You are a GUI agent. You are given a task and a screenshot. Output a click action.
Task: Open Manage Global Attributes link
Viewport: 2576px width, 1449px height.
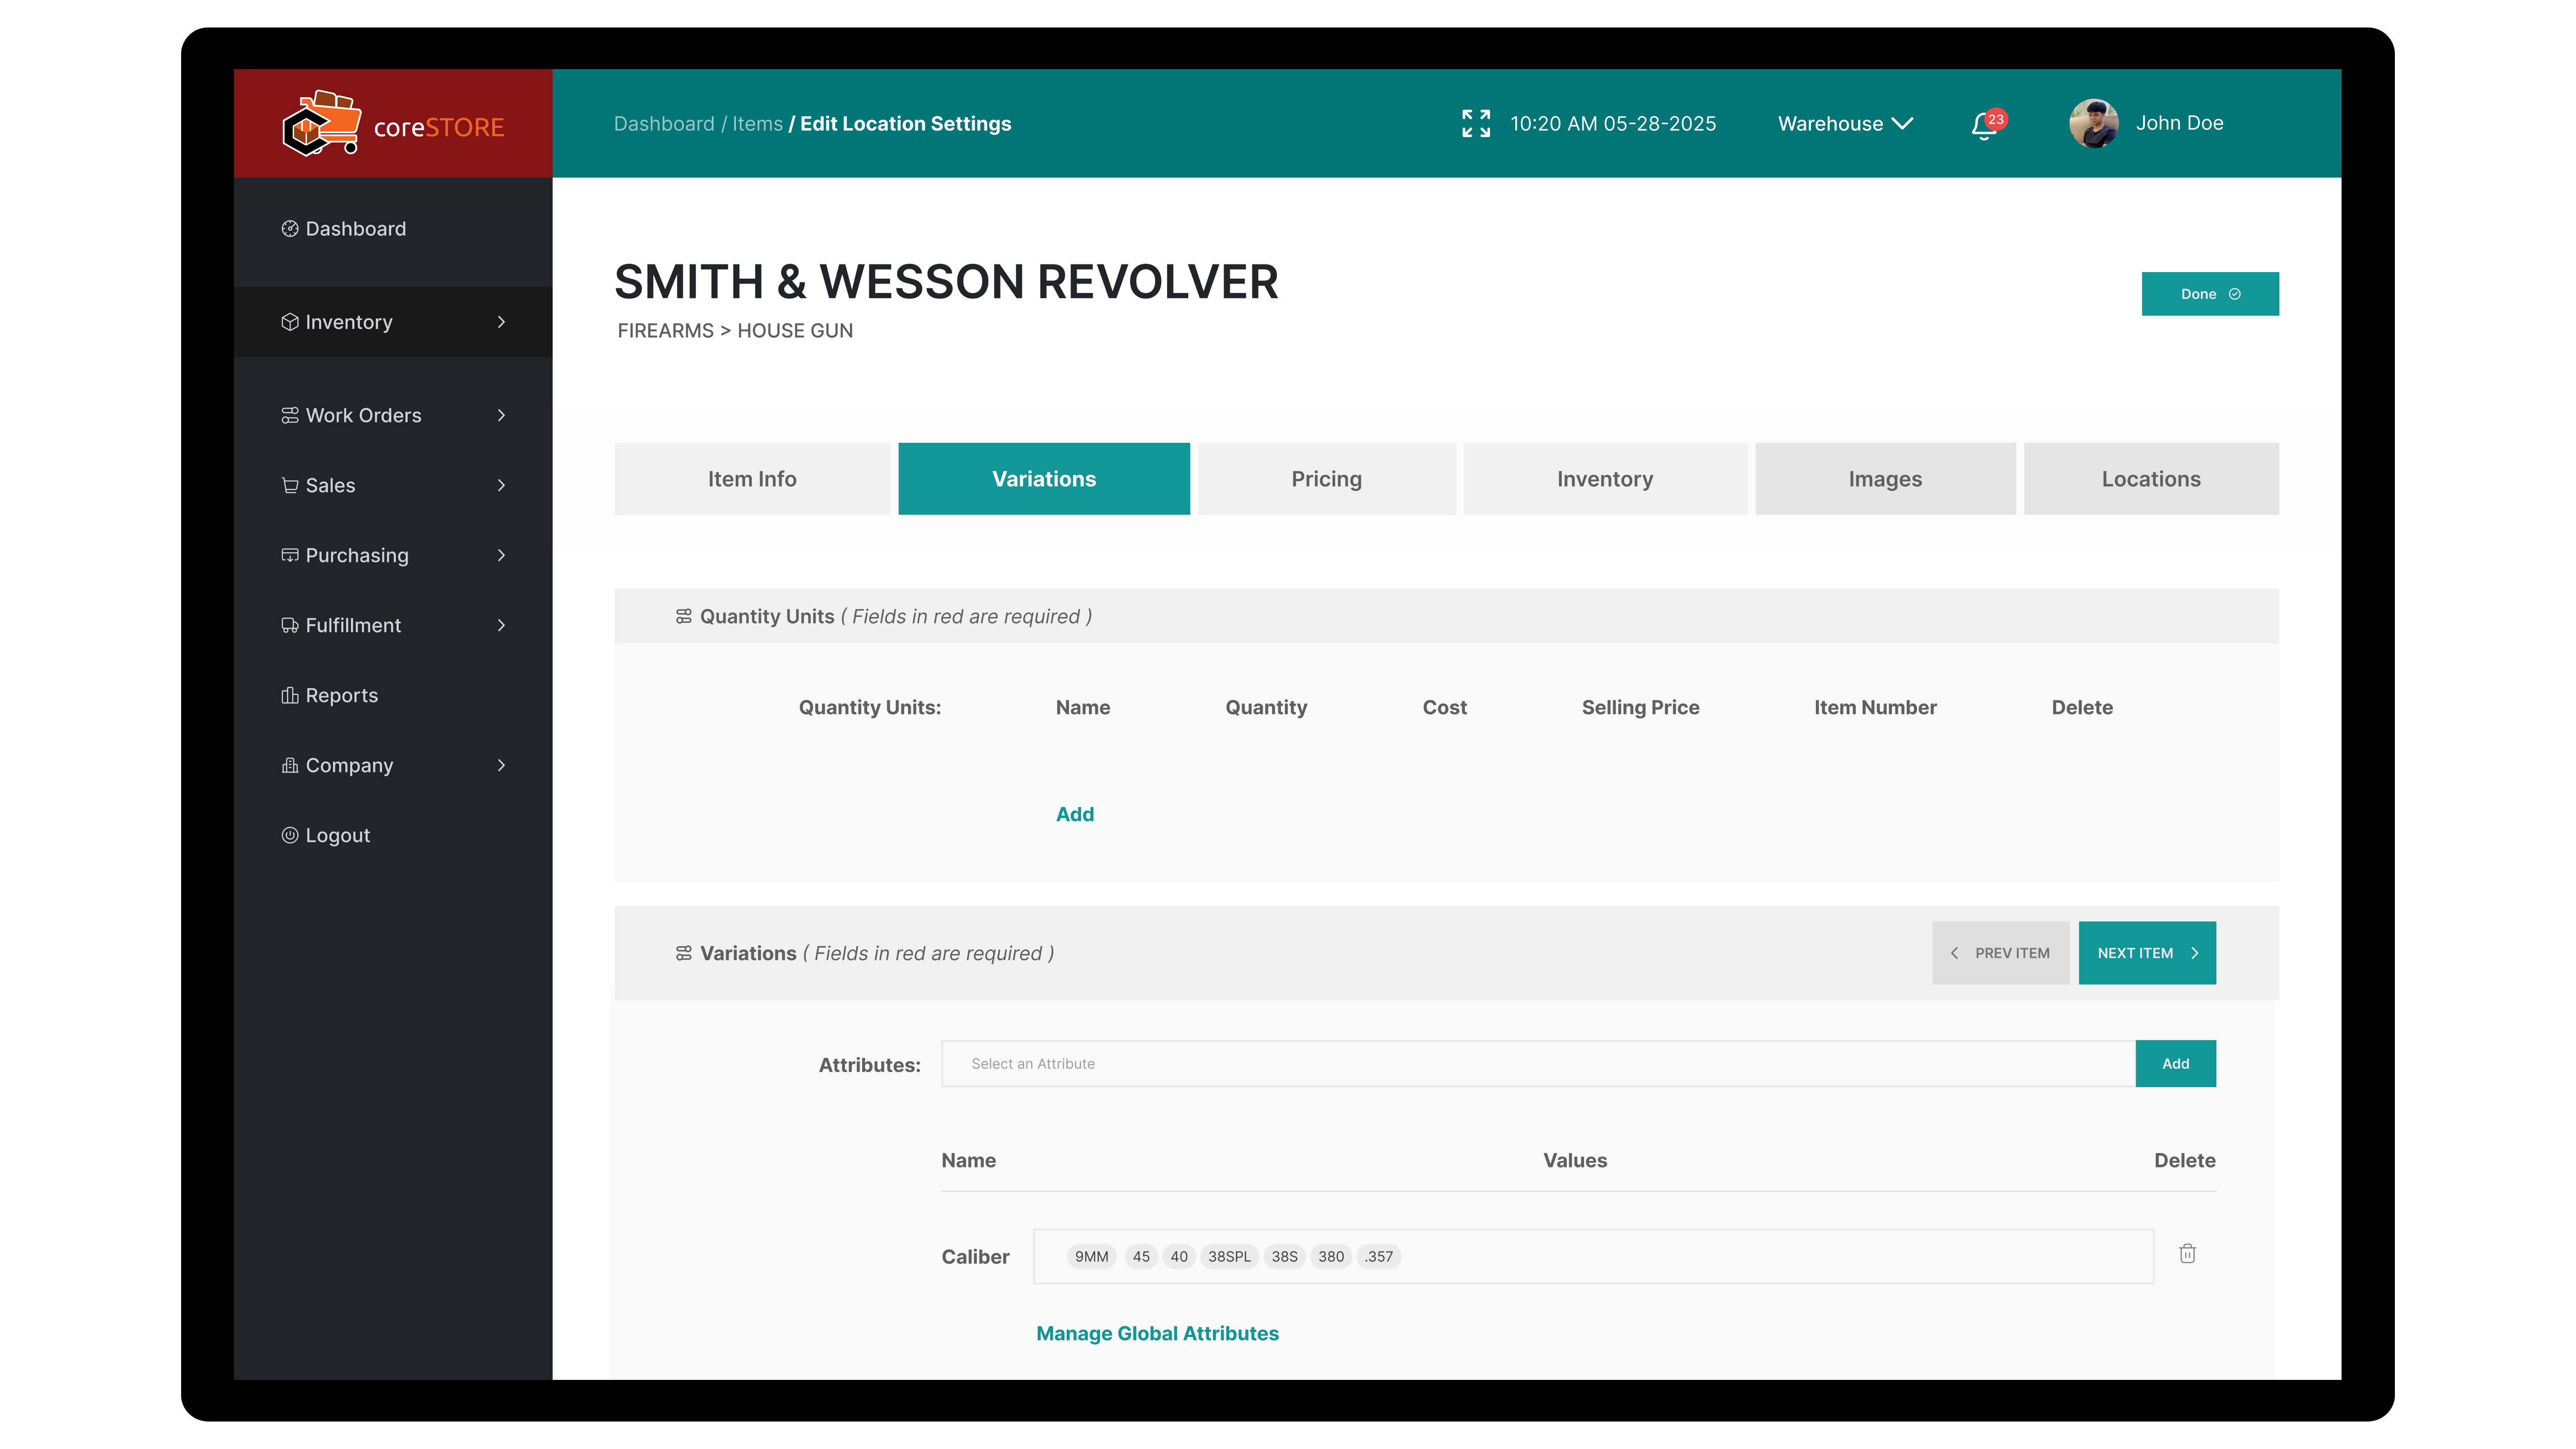tap(1157, 1334)
